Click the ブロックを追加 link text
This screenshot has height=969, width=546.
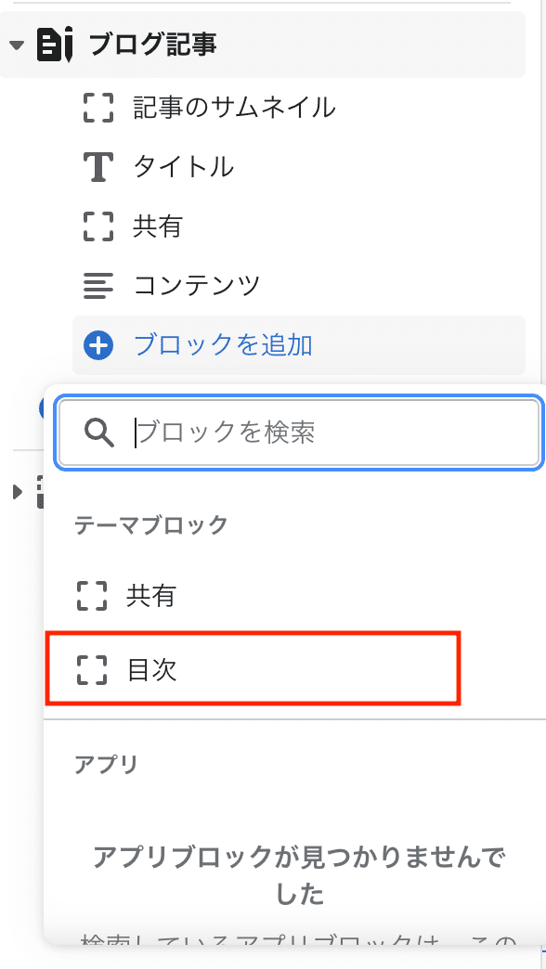coord(223,345)
